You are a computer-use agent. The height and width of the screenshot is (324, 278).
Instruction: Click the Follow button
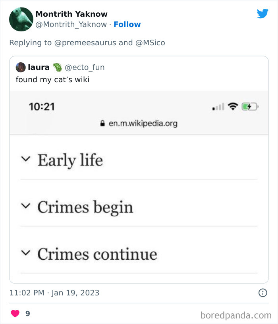pyautogui.click(x=127, y=24)
